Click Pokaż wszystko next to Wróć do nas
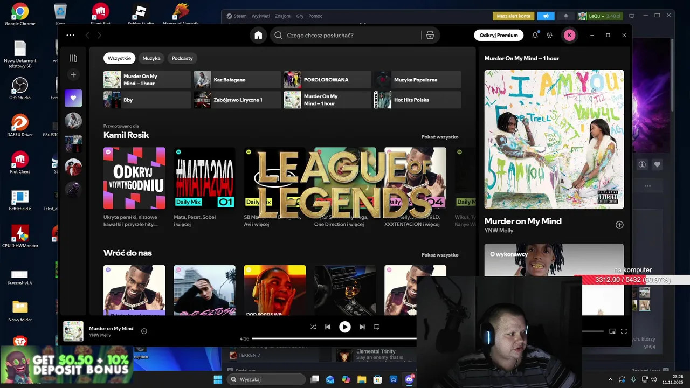Screen dimensions: 690x388 click(440, 254)
